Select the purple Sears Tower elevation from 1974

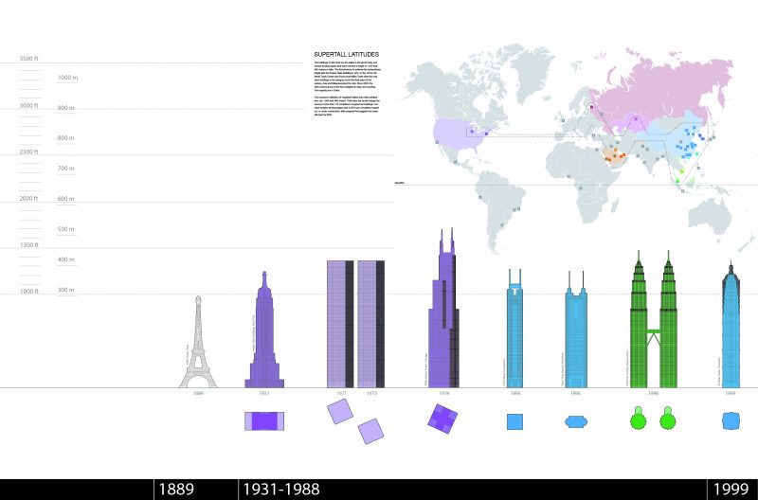[443, 308]
